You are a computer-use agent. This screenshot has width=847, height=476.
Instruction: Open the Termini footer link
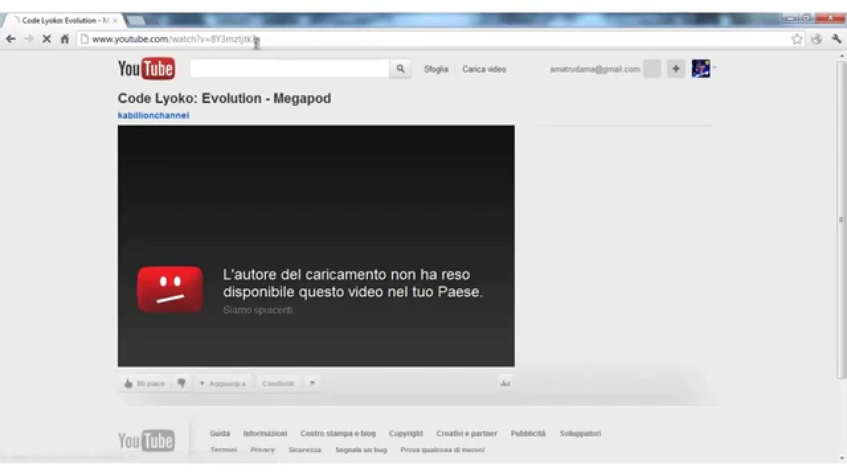(x=224, y=450)
